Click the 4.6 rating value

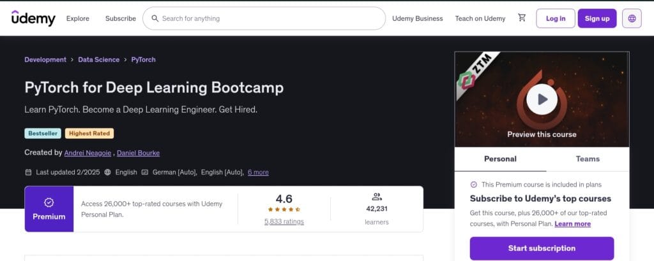coord(284,198)
